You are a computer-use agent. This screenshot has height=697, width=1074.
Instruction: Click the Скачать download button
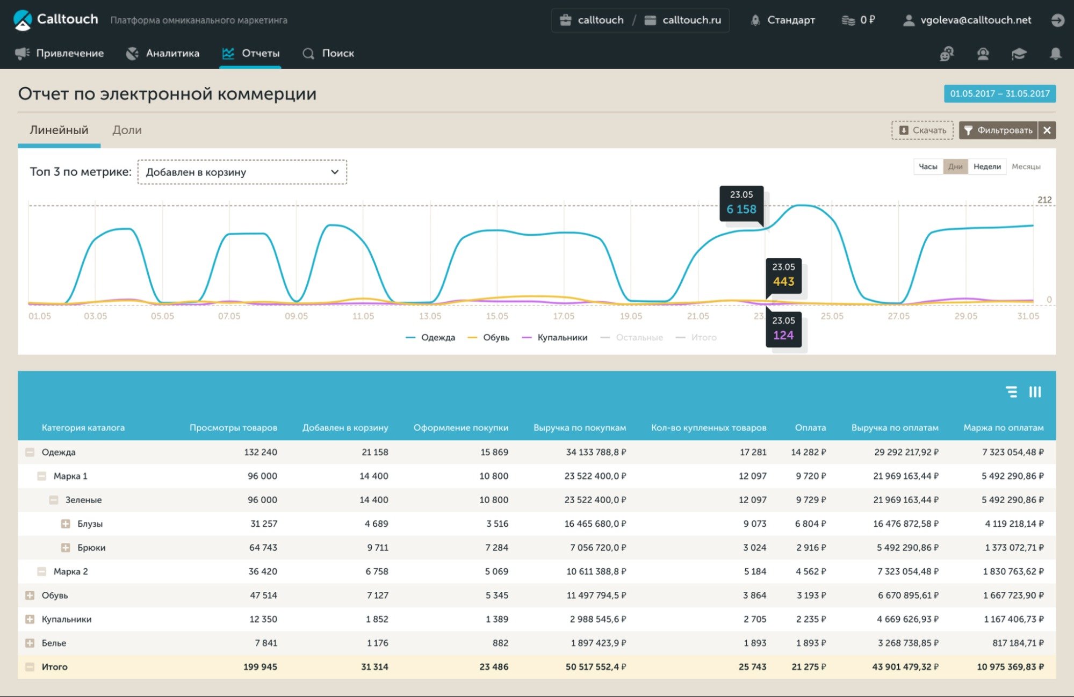[922, 130]
